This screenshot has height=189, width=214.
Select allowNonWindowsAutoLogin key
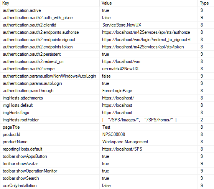tap(49, 76)
